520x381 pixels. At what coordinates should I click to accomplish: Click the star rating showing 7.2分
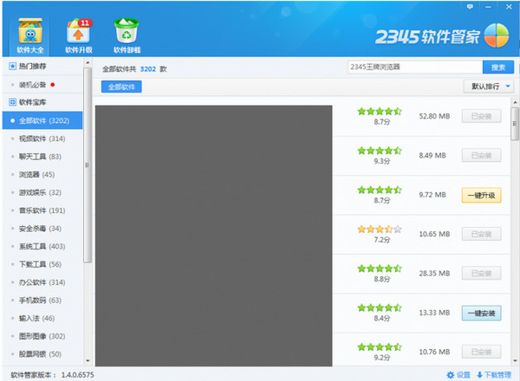pyautogui.click(x=380, y=229)
